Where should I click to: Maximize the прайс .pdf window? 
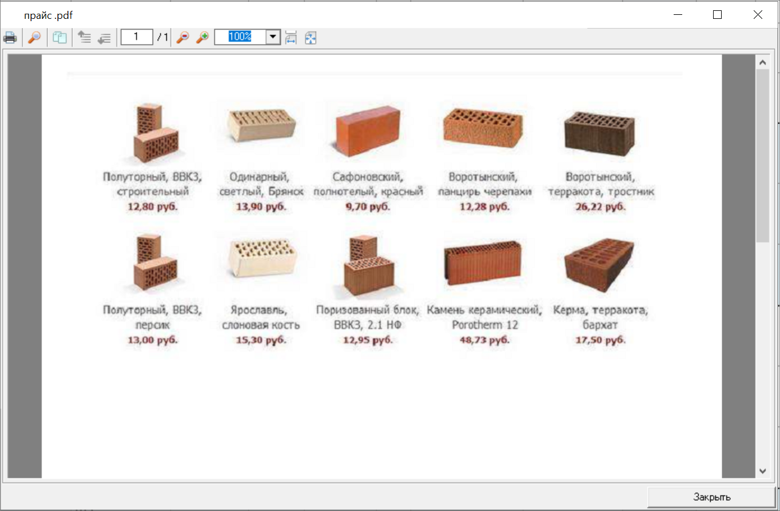717,15
